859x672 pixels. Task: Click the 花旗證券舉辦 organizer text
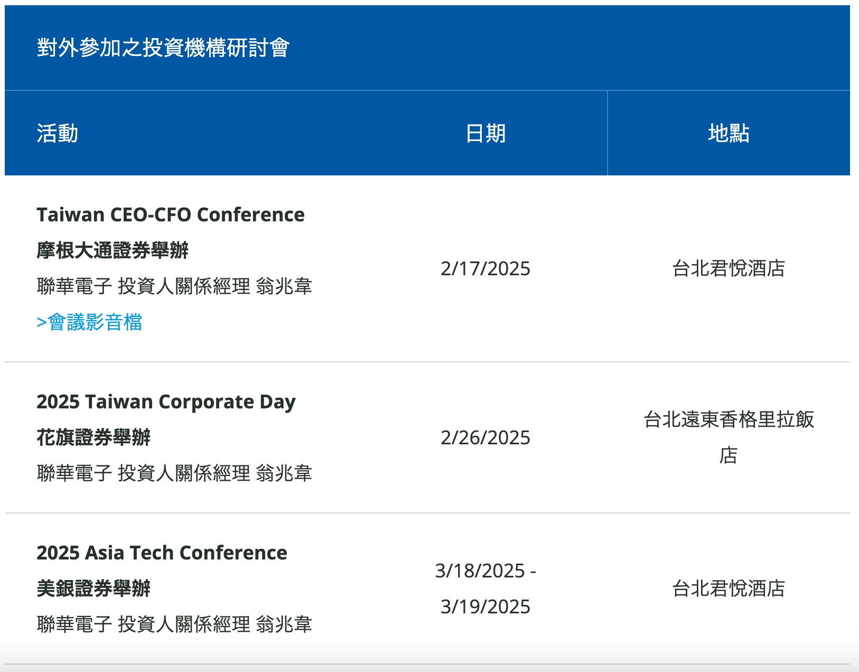click(x=94, y=437)
